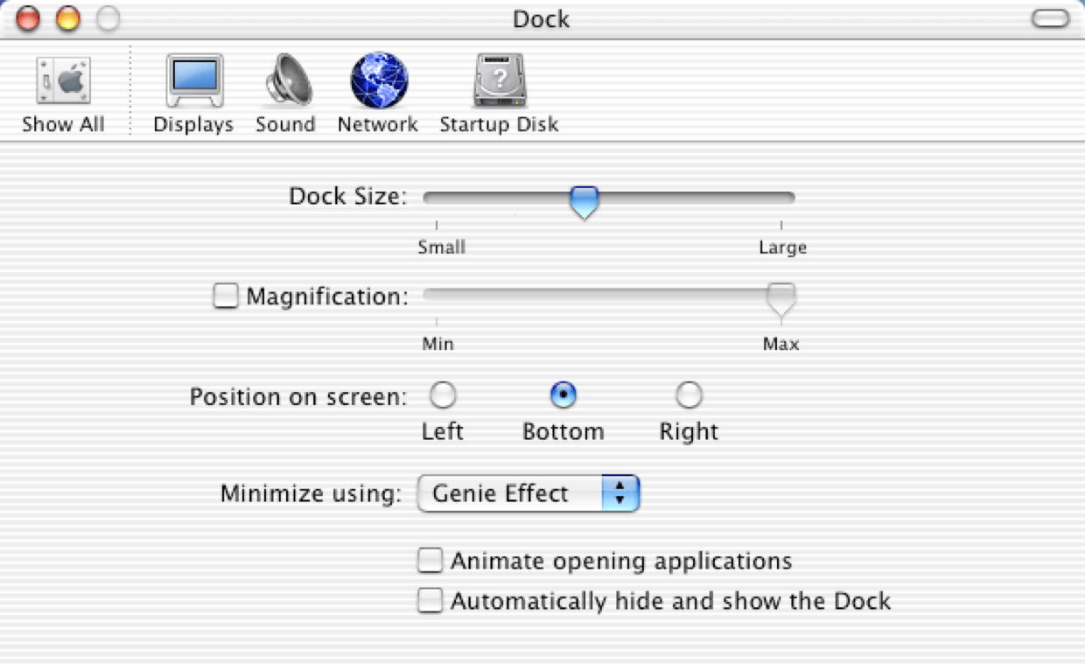Image resolution: width=1085 pixels, height=664 pixels.
Task: Turn on Automatically hide and show the Dock
Action: coord(430,601)
